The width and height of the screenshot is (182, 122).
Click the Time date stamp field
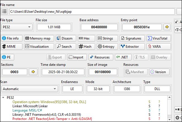pyautogui.click(x=63, y=72)
